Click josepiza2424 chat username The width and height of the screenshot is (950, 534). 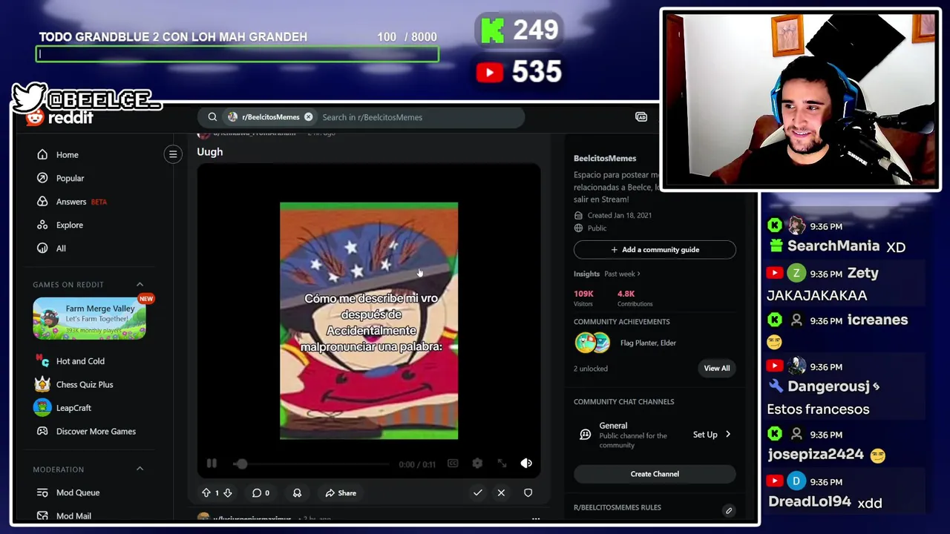(816, 455)
